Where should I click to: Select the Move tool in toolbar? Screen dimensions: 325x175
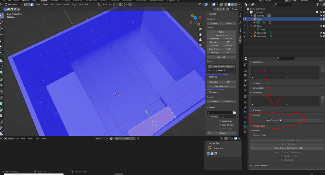1,28
